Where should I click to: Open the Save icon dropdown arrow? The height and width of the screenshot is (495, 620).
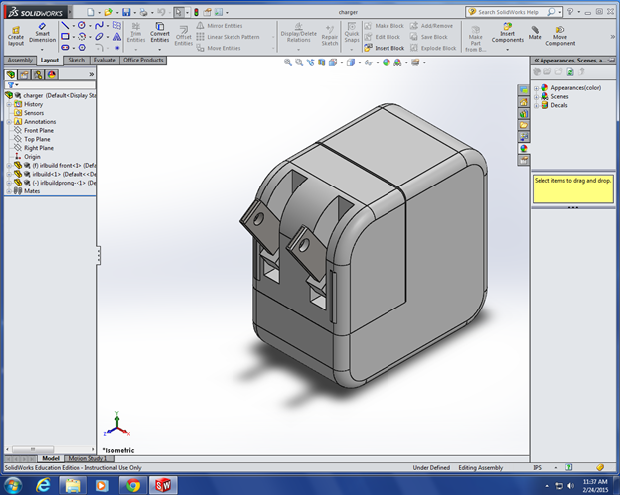(x=135, y=13)
